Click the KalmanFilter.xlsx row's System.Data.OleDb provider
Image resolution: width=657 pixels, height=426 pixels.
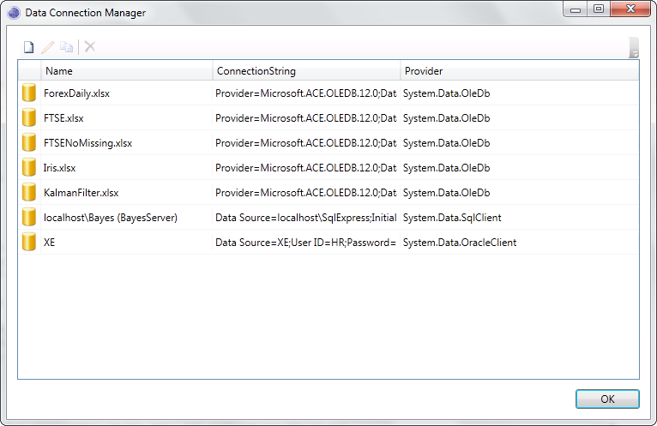click(x=446, y=193)
